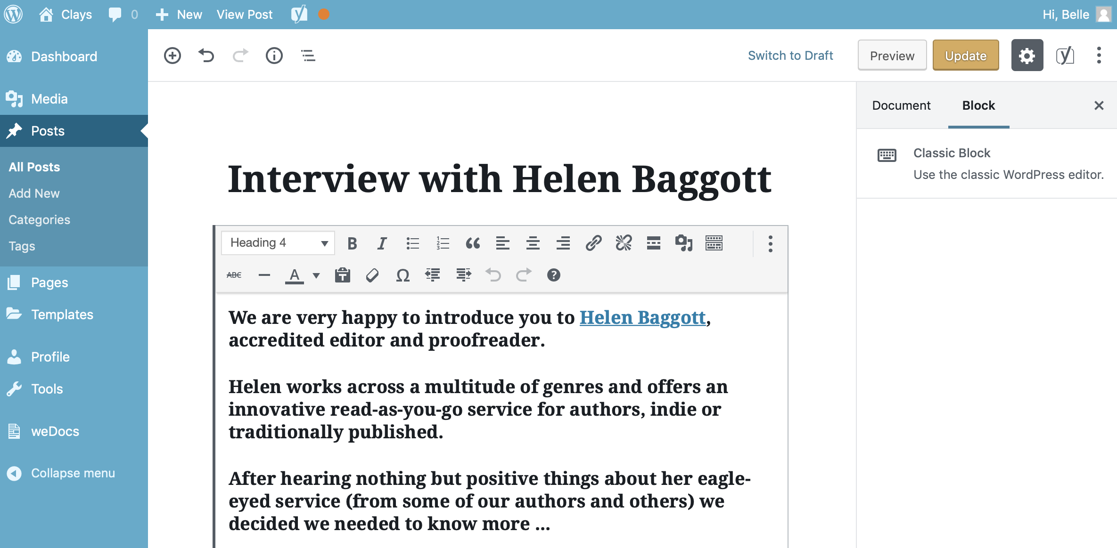Viewport: 1117px width, 548px height.
Task: Open special character omega dialog
Action: 402,275
